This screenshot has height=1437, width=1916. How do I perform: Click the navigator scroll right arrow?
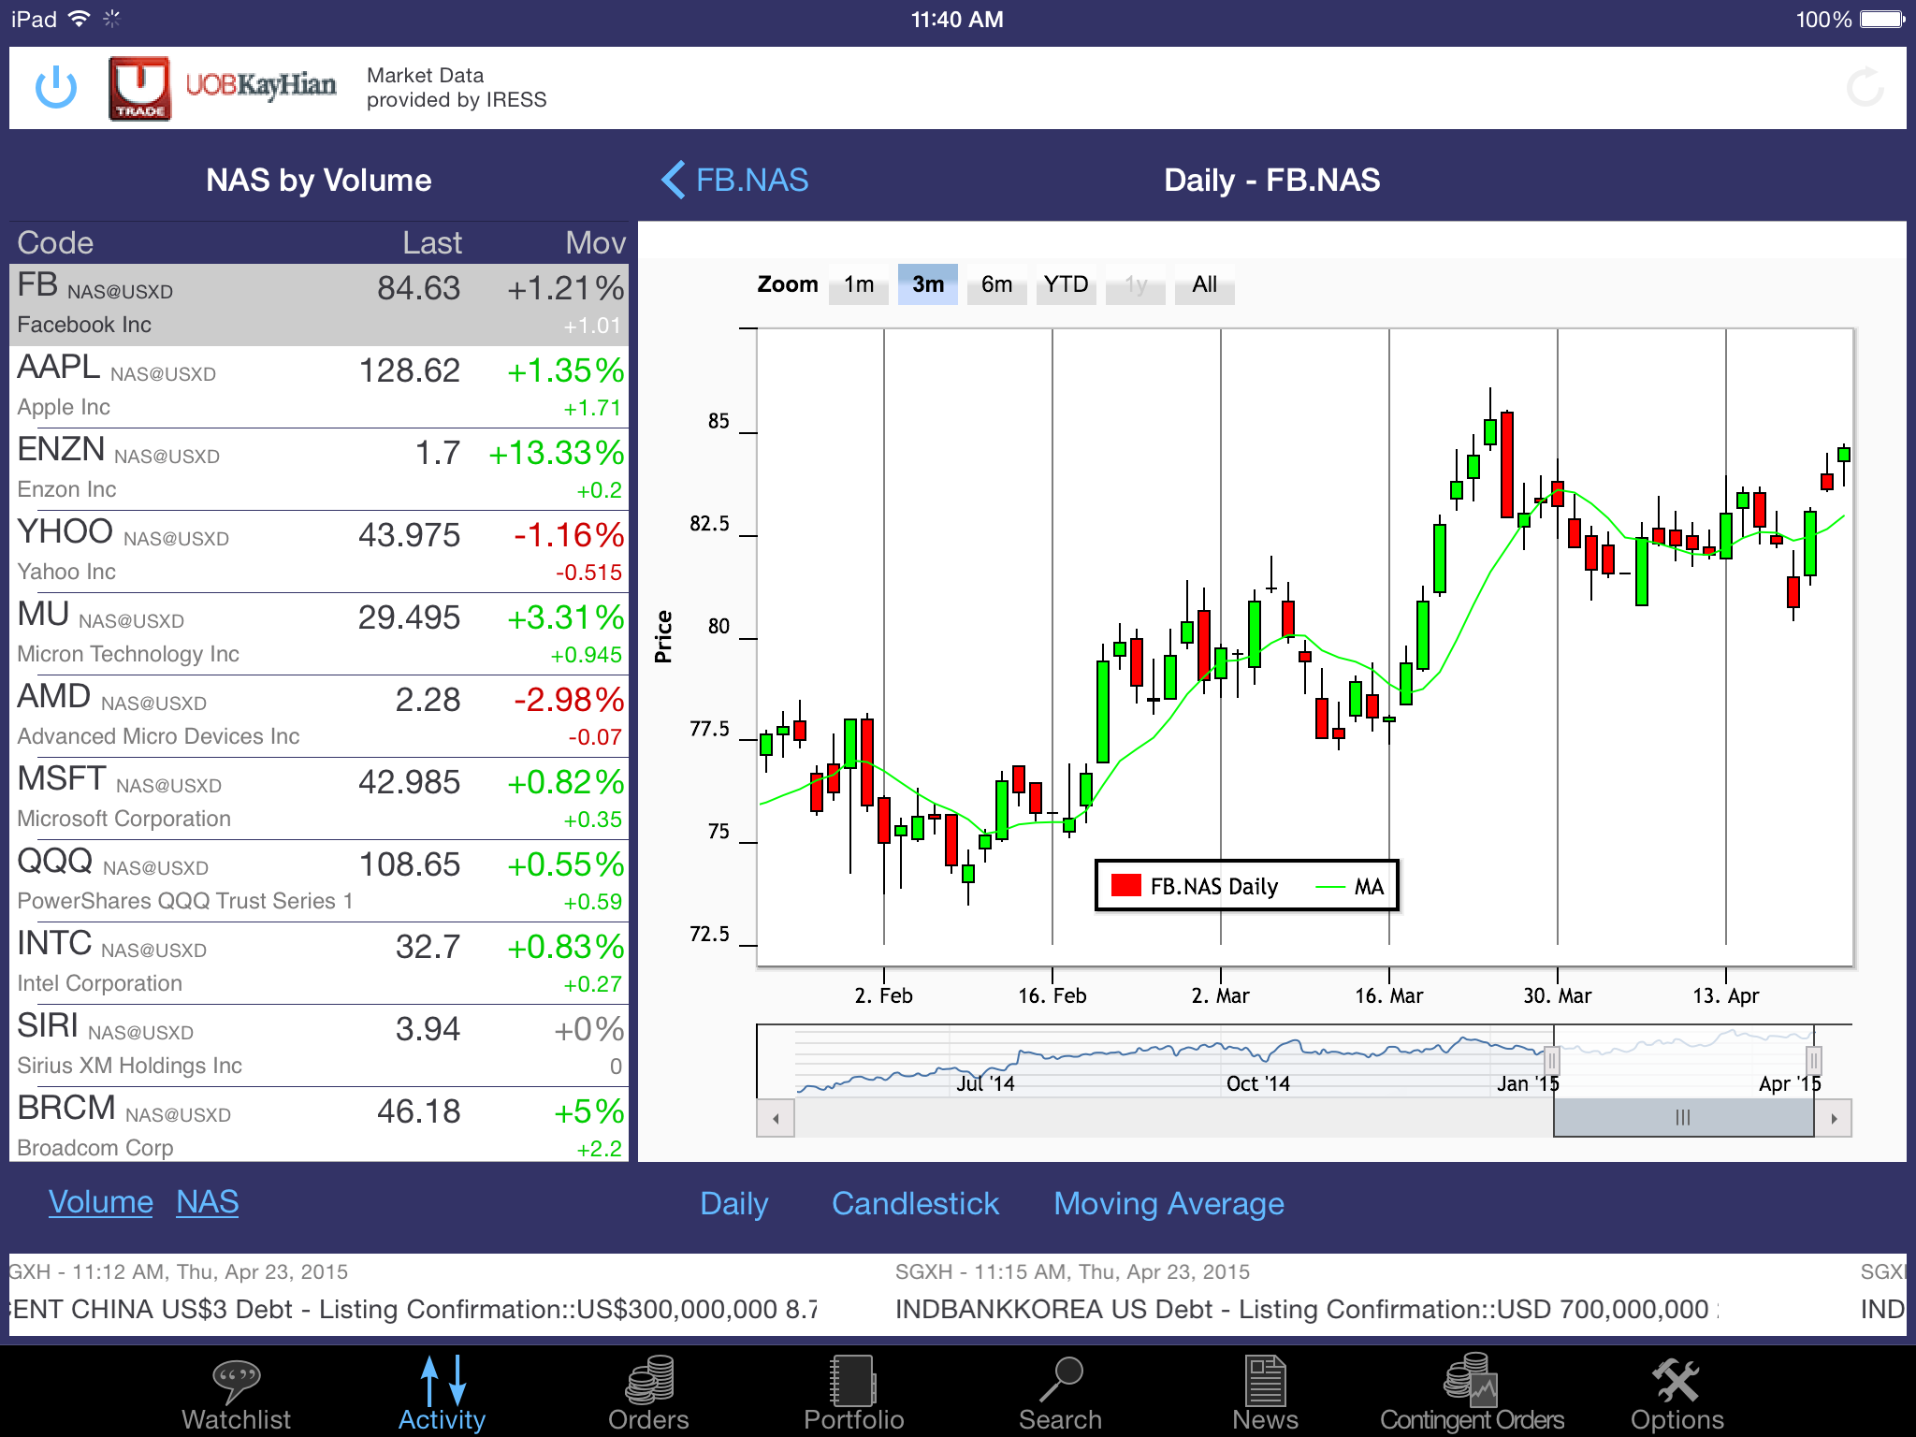1834,1118
